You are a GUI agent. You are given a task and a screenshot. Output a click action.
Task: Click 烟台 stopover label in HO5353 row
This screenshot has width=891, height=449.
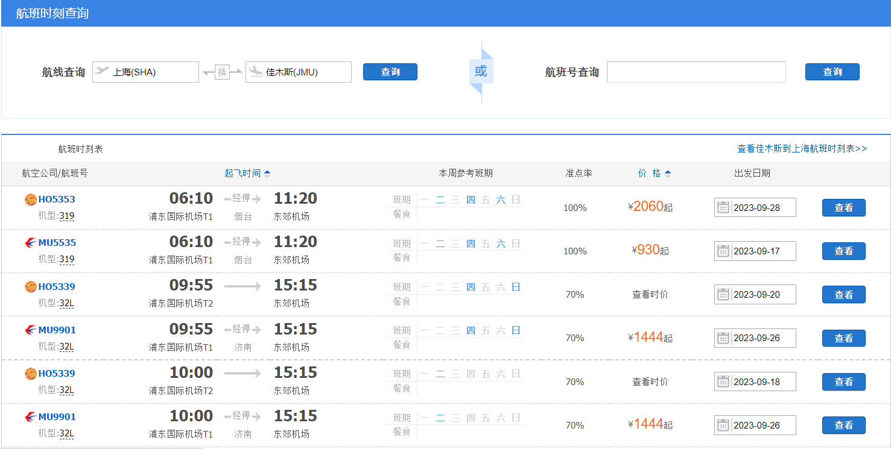243,216
